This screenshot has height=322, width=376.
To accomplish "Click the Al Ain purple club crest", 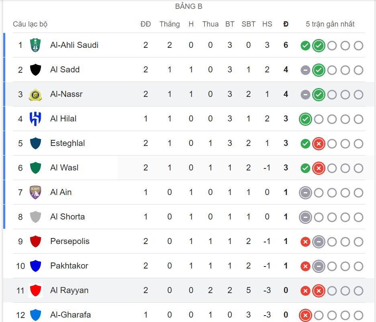I will click(x=36, y=193).
